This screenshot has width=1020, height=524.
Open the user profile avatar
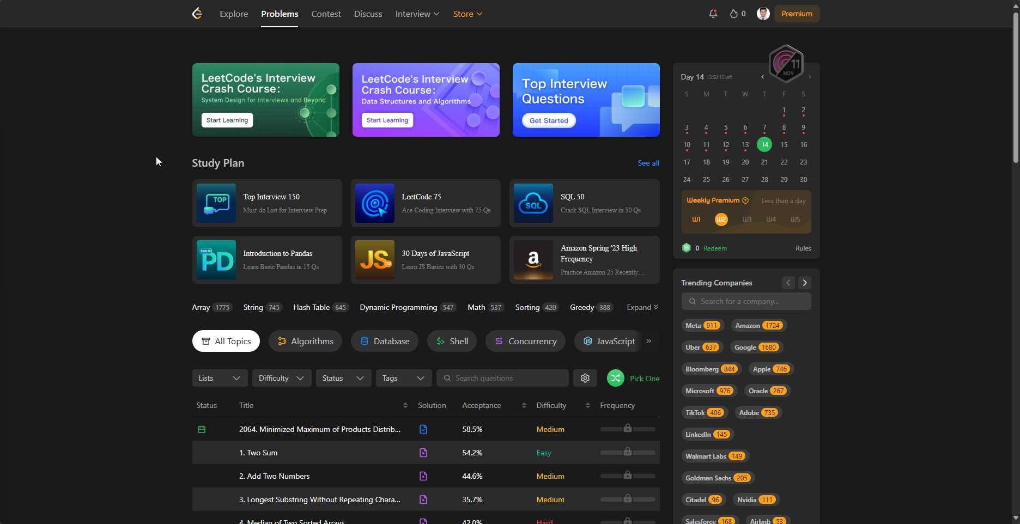point(763,14)
